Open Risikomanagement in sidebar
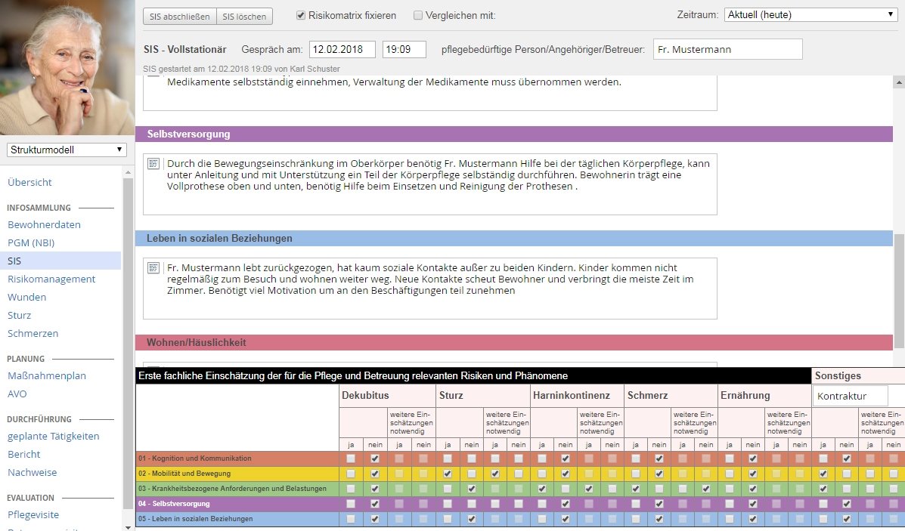905x531 pixels. (x=51, y=279)
